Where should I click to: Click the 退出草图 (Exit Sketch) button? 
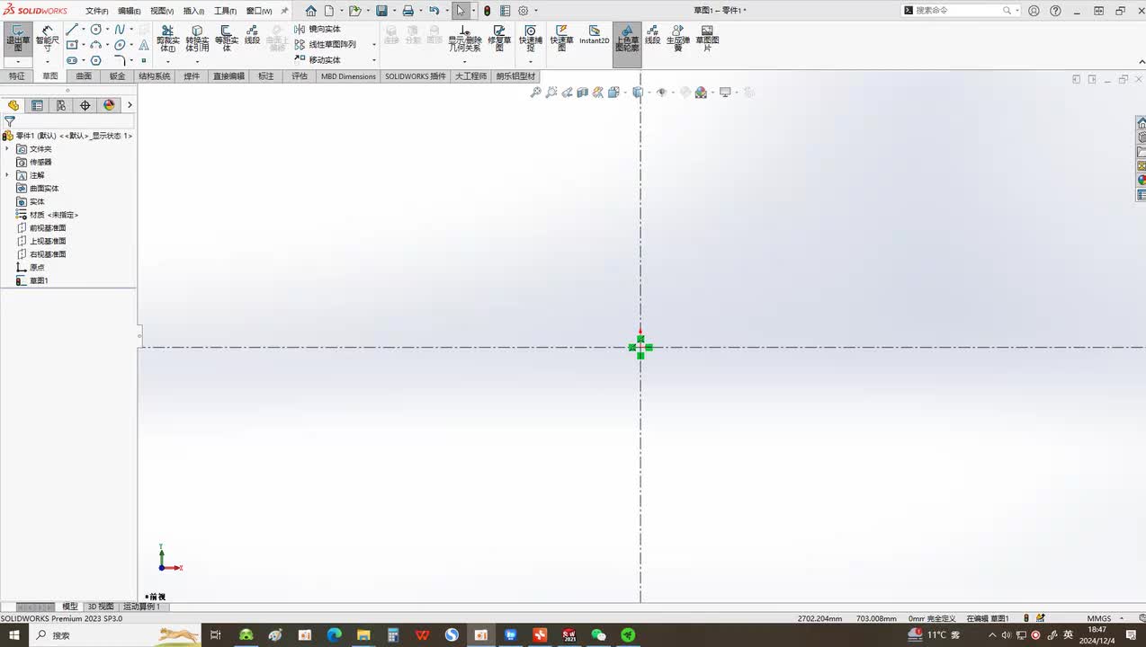coord(17,38)
